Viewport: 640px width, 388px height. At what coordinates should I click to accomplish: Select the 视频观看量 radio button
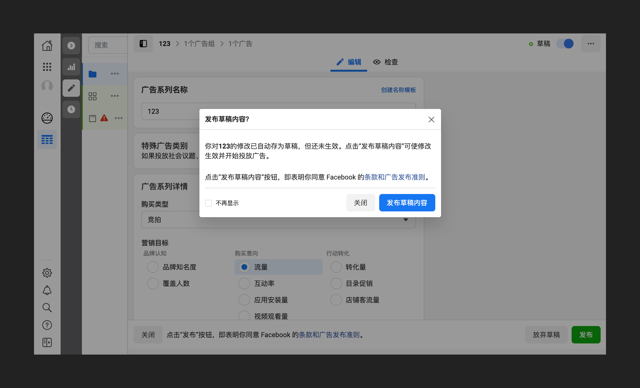tap(244, 316)
